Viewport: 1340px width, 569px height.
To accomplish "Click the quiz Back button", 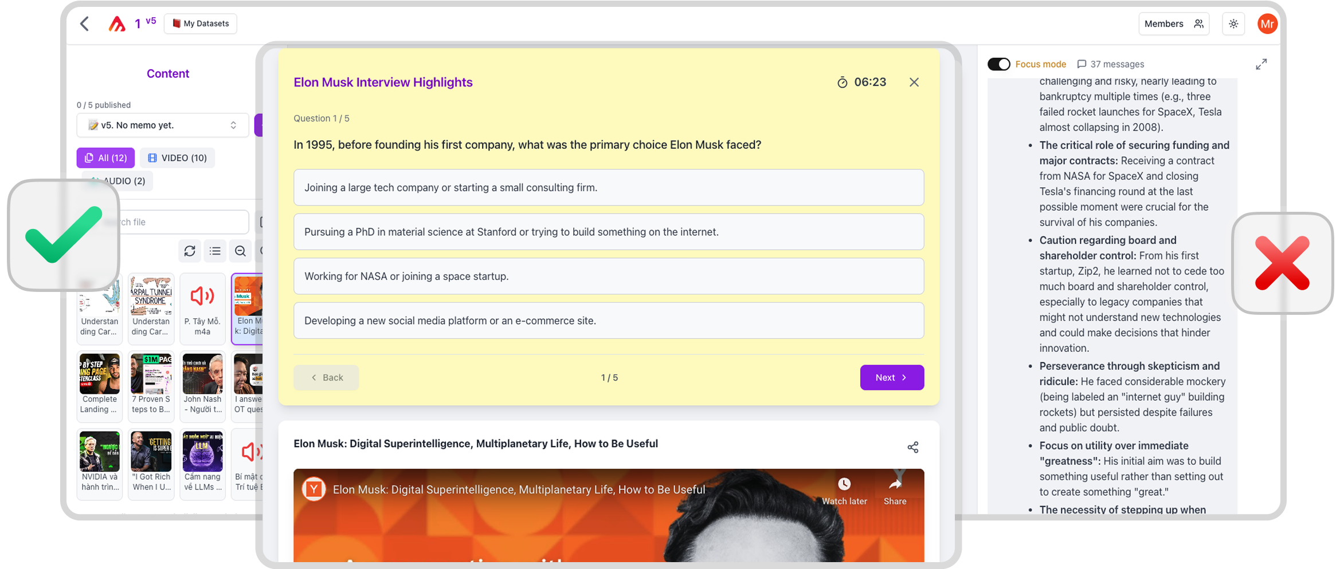I will tap(326, 377).
